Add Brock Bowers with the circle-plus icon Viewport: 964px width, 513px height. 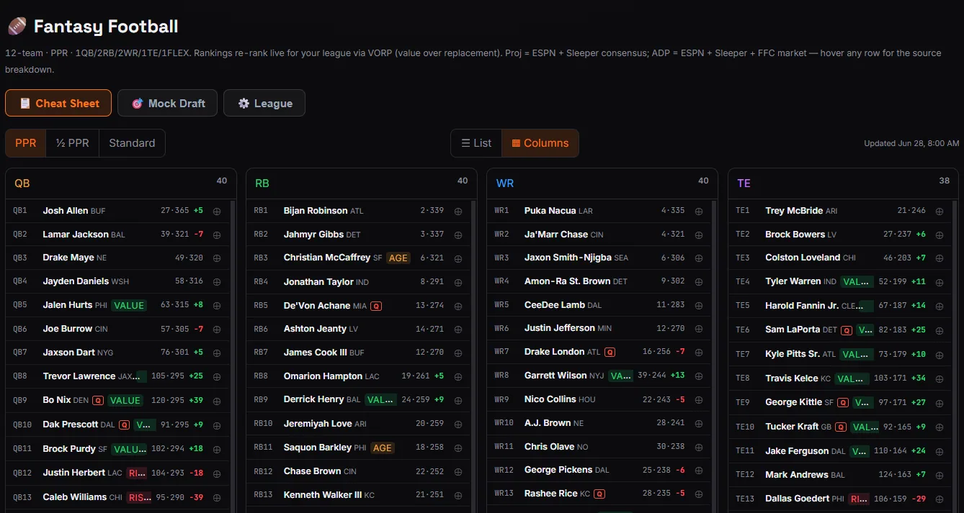tap(940, 235)
